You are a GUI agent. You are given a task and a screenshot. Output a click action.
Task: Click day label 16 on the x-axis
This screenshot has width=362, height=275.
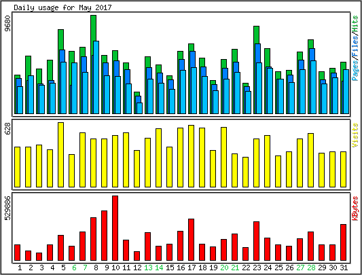point(181,268)
